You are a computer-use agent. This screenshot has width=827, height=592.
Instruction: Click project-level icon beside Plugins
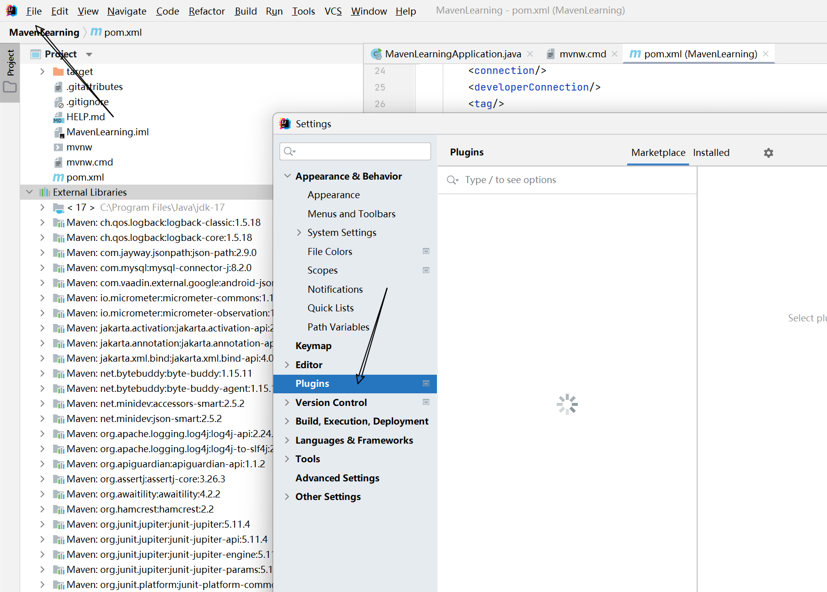point(426,383)
